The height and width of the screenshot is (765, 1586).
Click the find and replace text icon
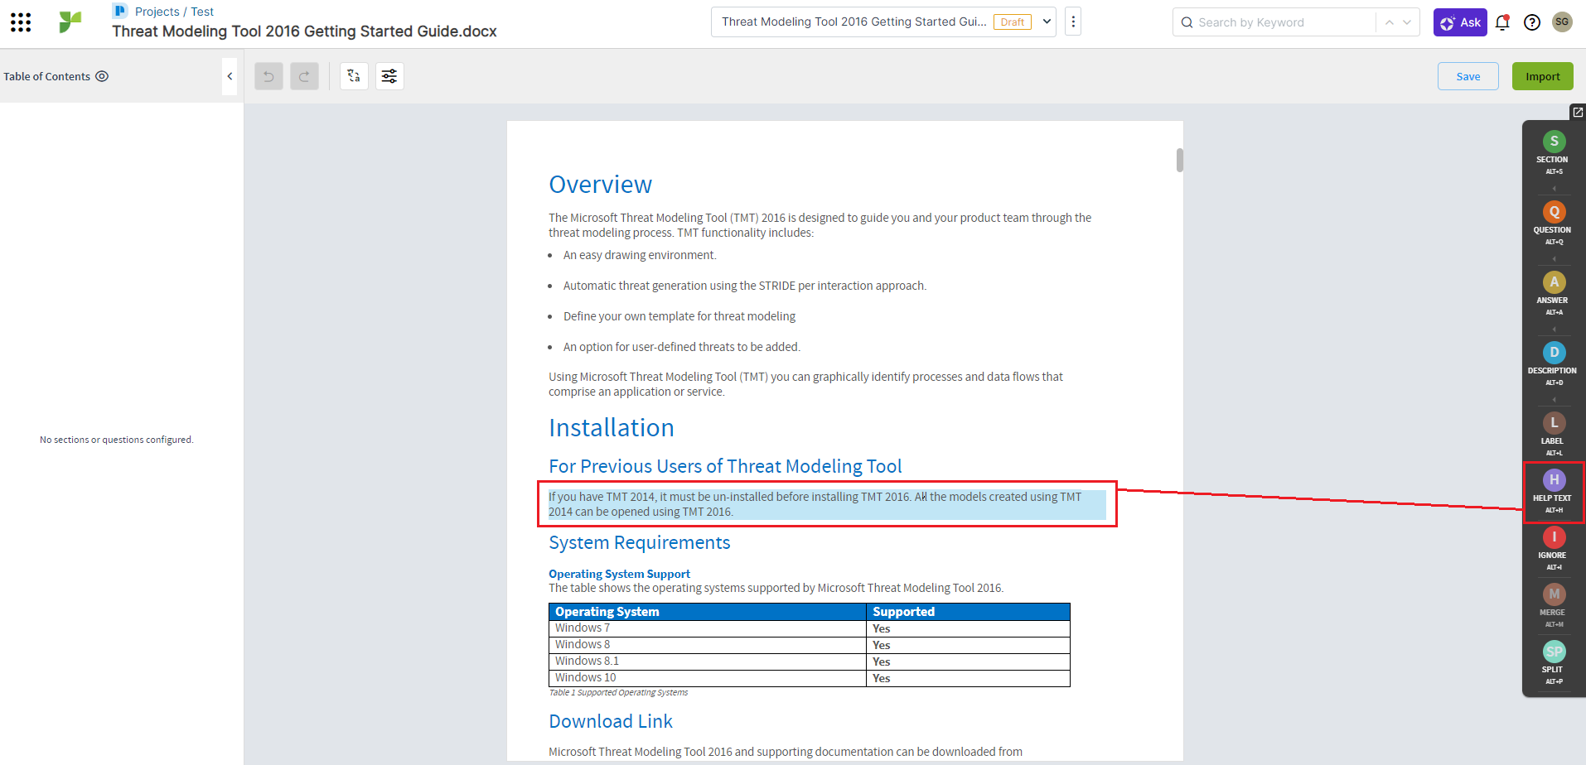pos(354,76)
